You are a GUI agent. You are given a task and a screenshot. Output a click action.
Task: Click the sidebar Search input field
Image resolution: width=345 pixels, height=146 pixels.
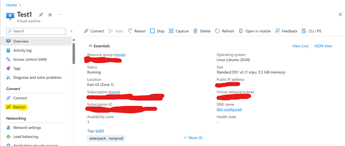pyautogui.click(x=36, y=31)
